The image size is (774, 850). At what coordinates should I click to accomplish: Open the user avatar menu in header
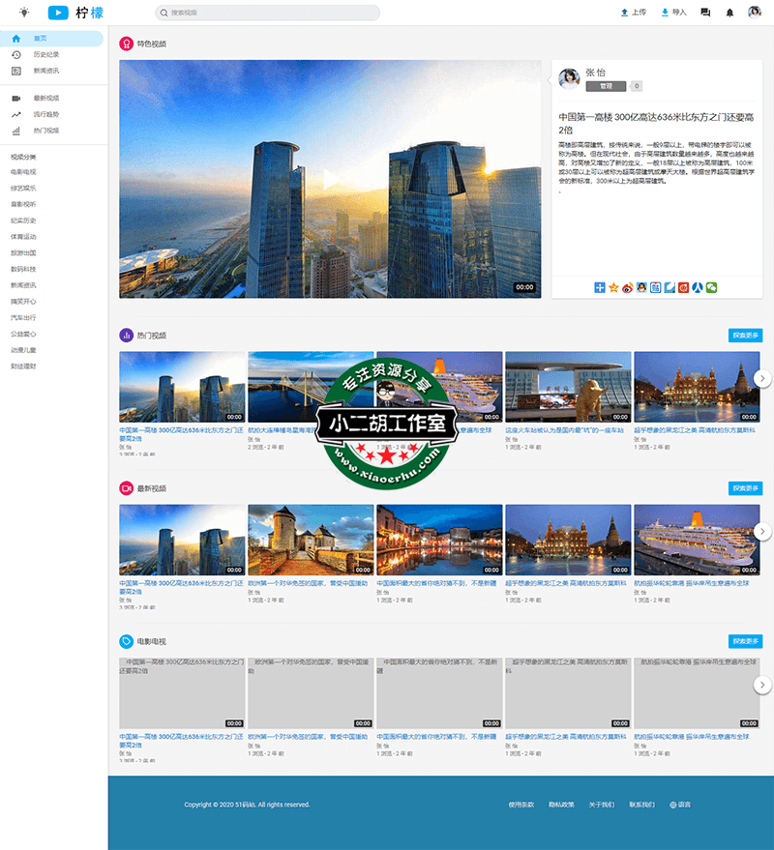pos(755,13)
